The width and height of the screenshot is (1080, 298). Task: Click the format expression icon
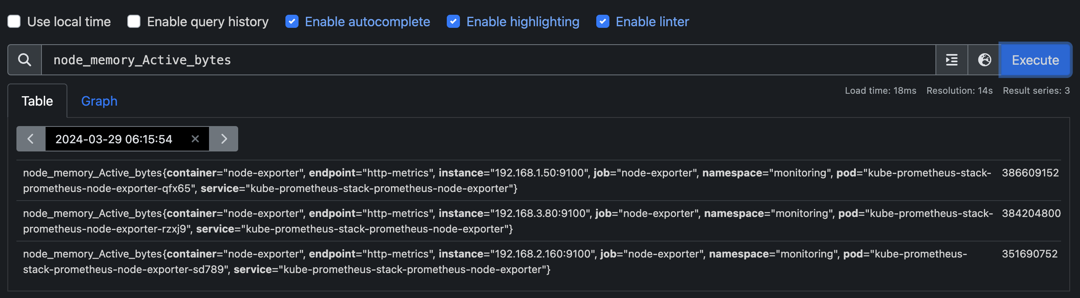[951, 60]
